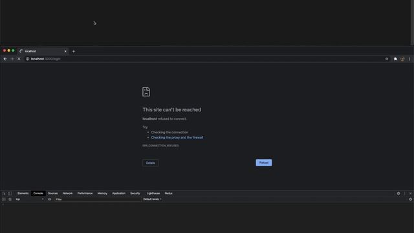414x233 pixels.
Task: Open the Application tab
Action: pos(119,194)
